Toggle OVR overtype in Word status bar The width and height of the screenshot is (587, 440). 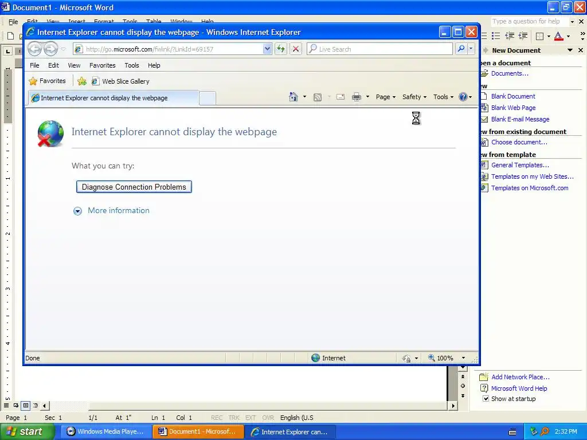[268, 418]
